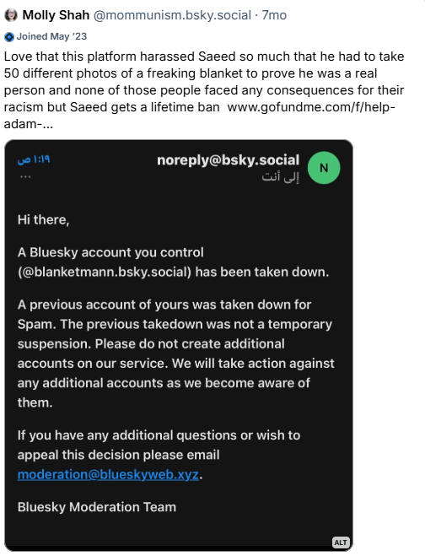Image resolution: width=425 pixels, height=556 pixels.
Task: Open the moderation@blueskyweb.xyz email link
Action: (x=108, y=474)
